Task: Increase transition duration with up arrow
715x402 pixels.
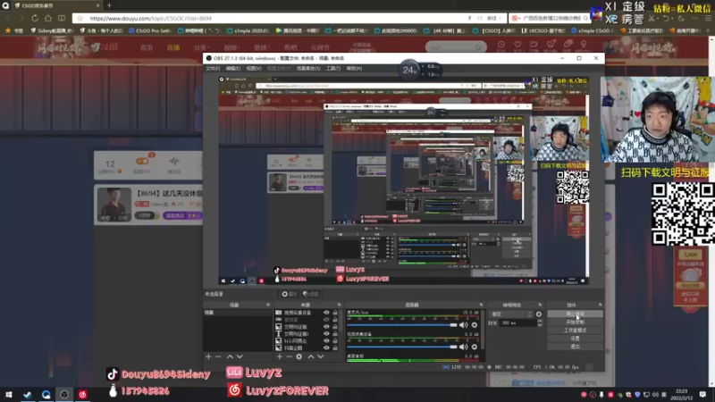Action: pyautogui.click(x=540, y=321)
